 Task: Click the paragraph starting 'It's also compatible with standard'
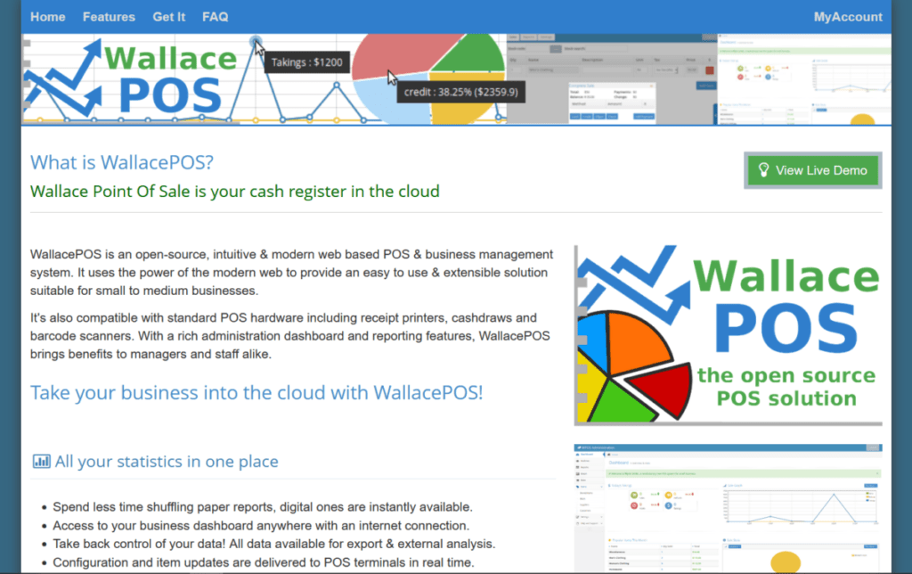point(290,336)
